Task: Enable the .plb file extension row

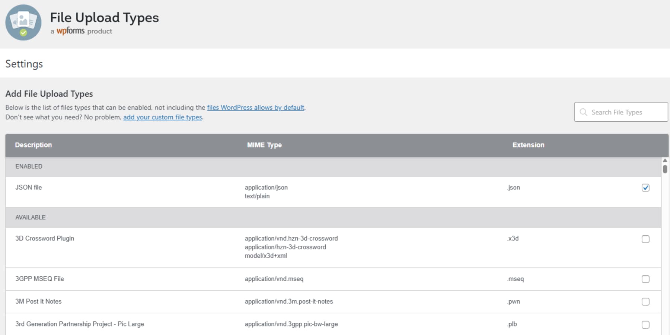Action: click(645, 324)
